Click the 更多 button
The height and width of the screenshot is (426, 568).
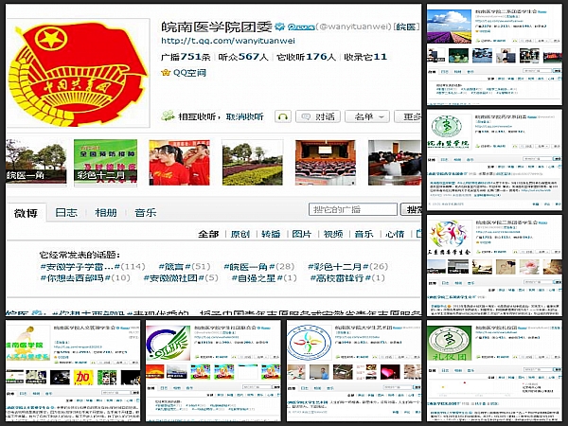coord(408,116)
